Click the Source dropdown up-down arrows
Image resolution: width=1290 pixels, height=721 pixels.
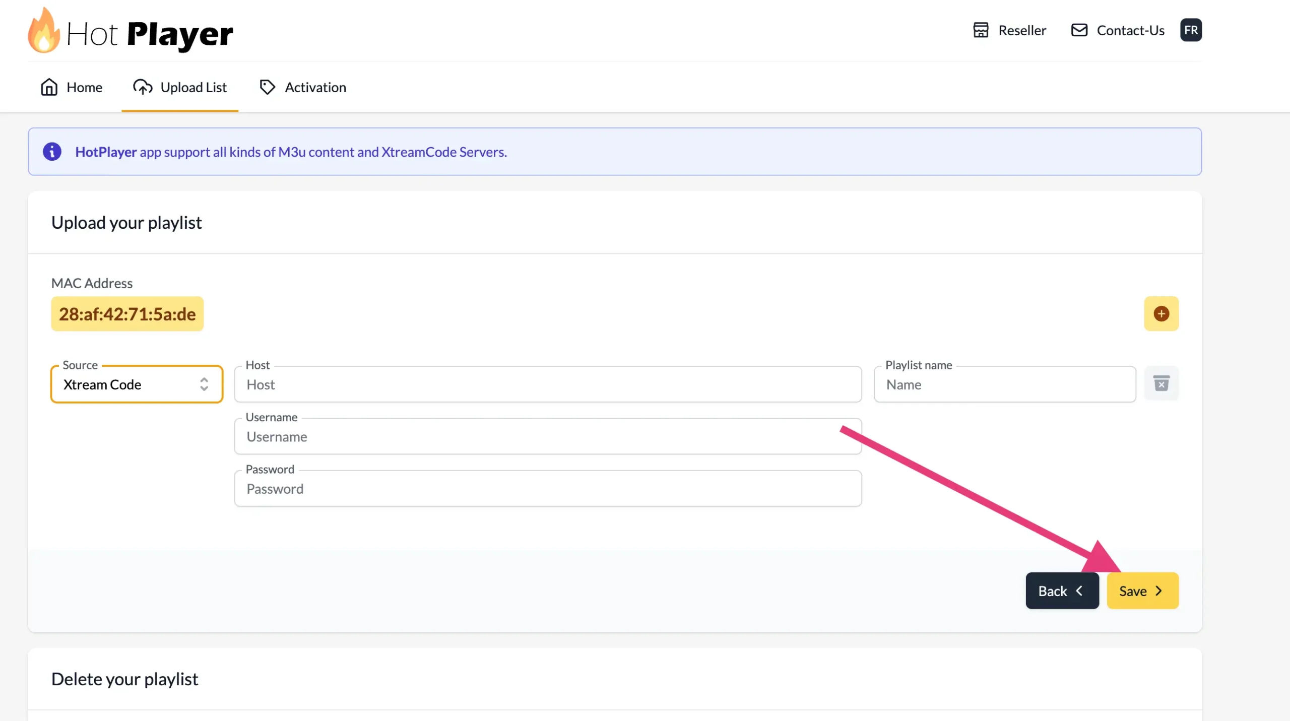pyautogui.click(x=204, y=384)
